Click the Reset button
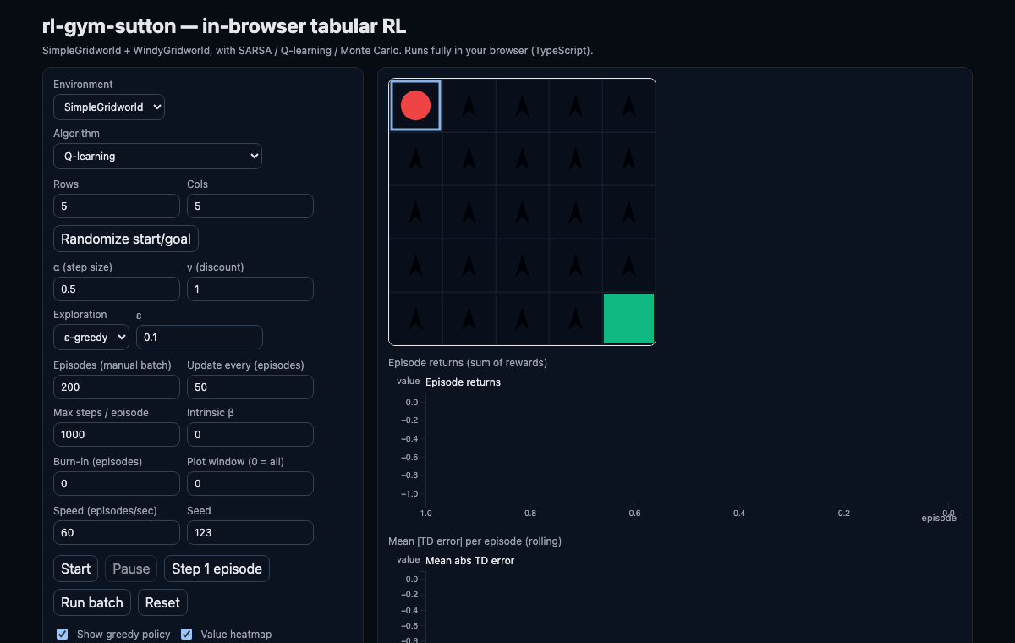The width and height of the screenshot is (1015, 643). tap(162, 602)
